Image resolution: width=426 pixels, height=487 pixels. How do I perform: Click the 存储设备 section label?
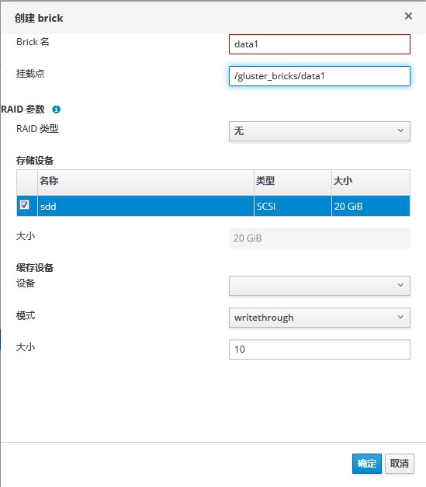point(35,161)
